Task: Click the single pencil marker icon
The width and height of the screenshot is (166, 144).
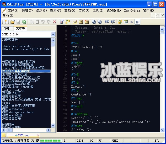Action: pos(75,22)
